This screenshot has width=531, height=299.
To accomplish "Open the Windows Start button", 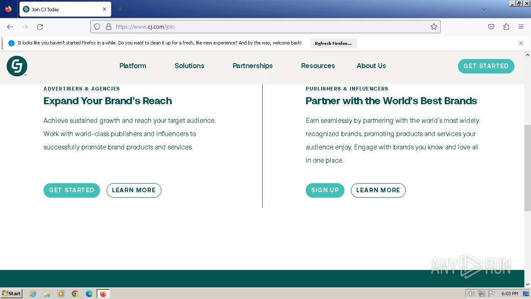I will click(x=12, y=294).
